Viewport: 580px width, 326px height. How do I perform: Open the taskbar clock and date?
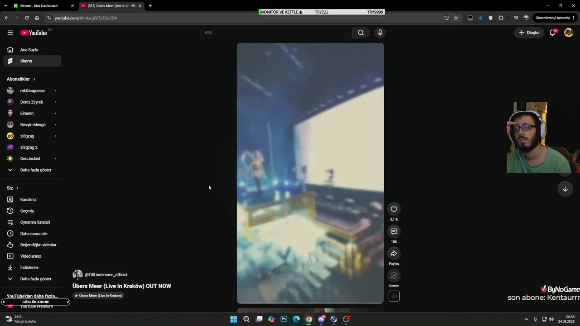click(566, 319)
